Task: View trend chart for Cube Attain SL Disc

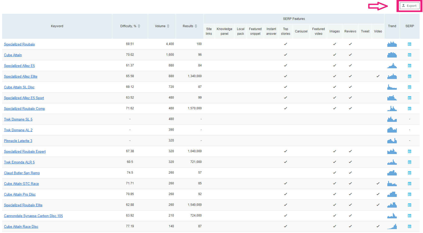Action: click(392, 87)
